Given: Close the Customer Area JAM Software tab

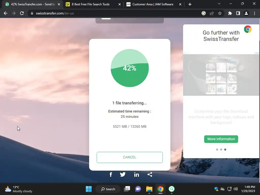Looking at the screenshot, I should (180, 5).
